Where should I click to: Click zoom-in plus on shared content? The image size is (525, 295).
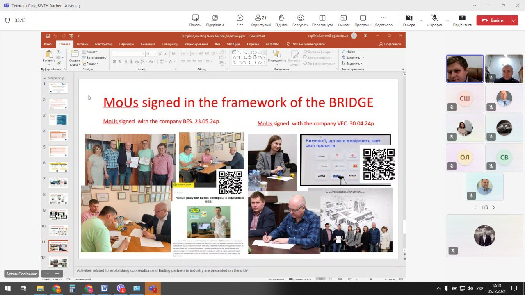tap(57, 273)
